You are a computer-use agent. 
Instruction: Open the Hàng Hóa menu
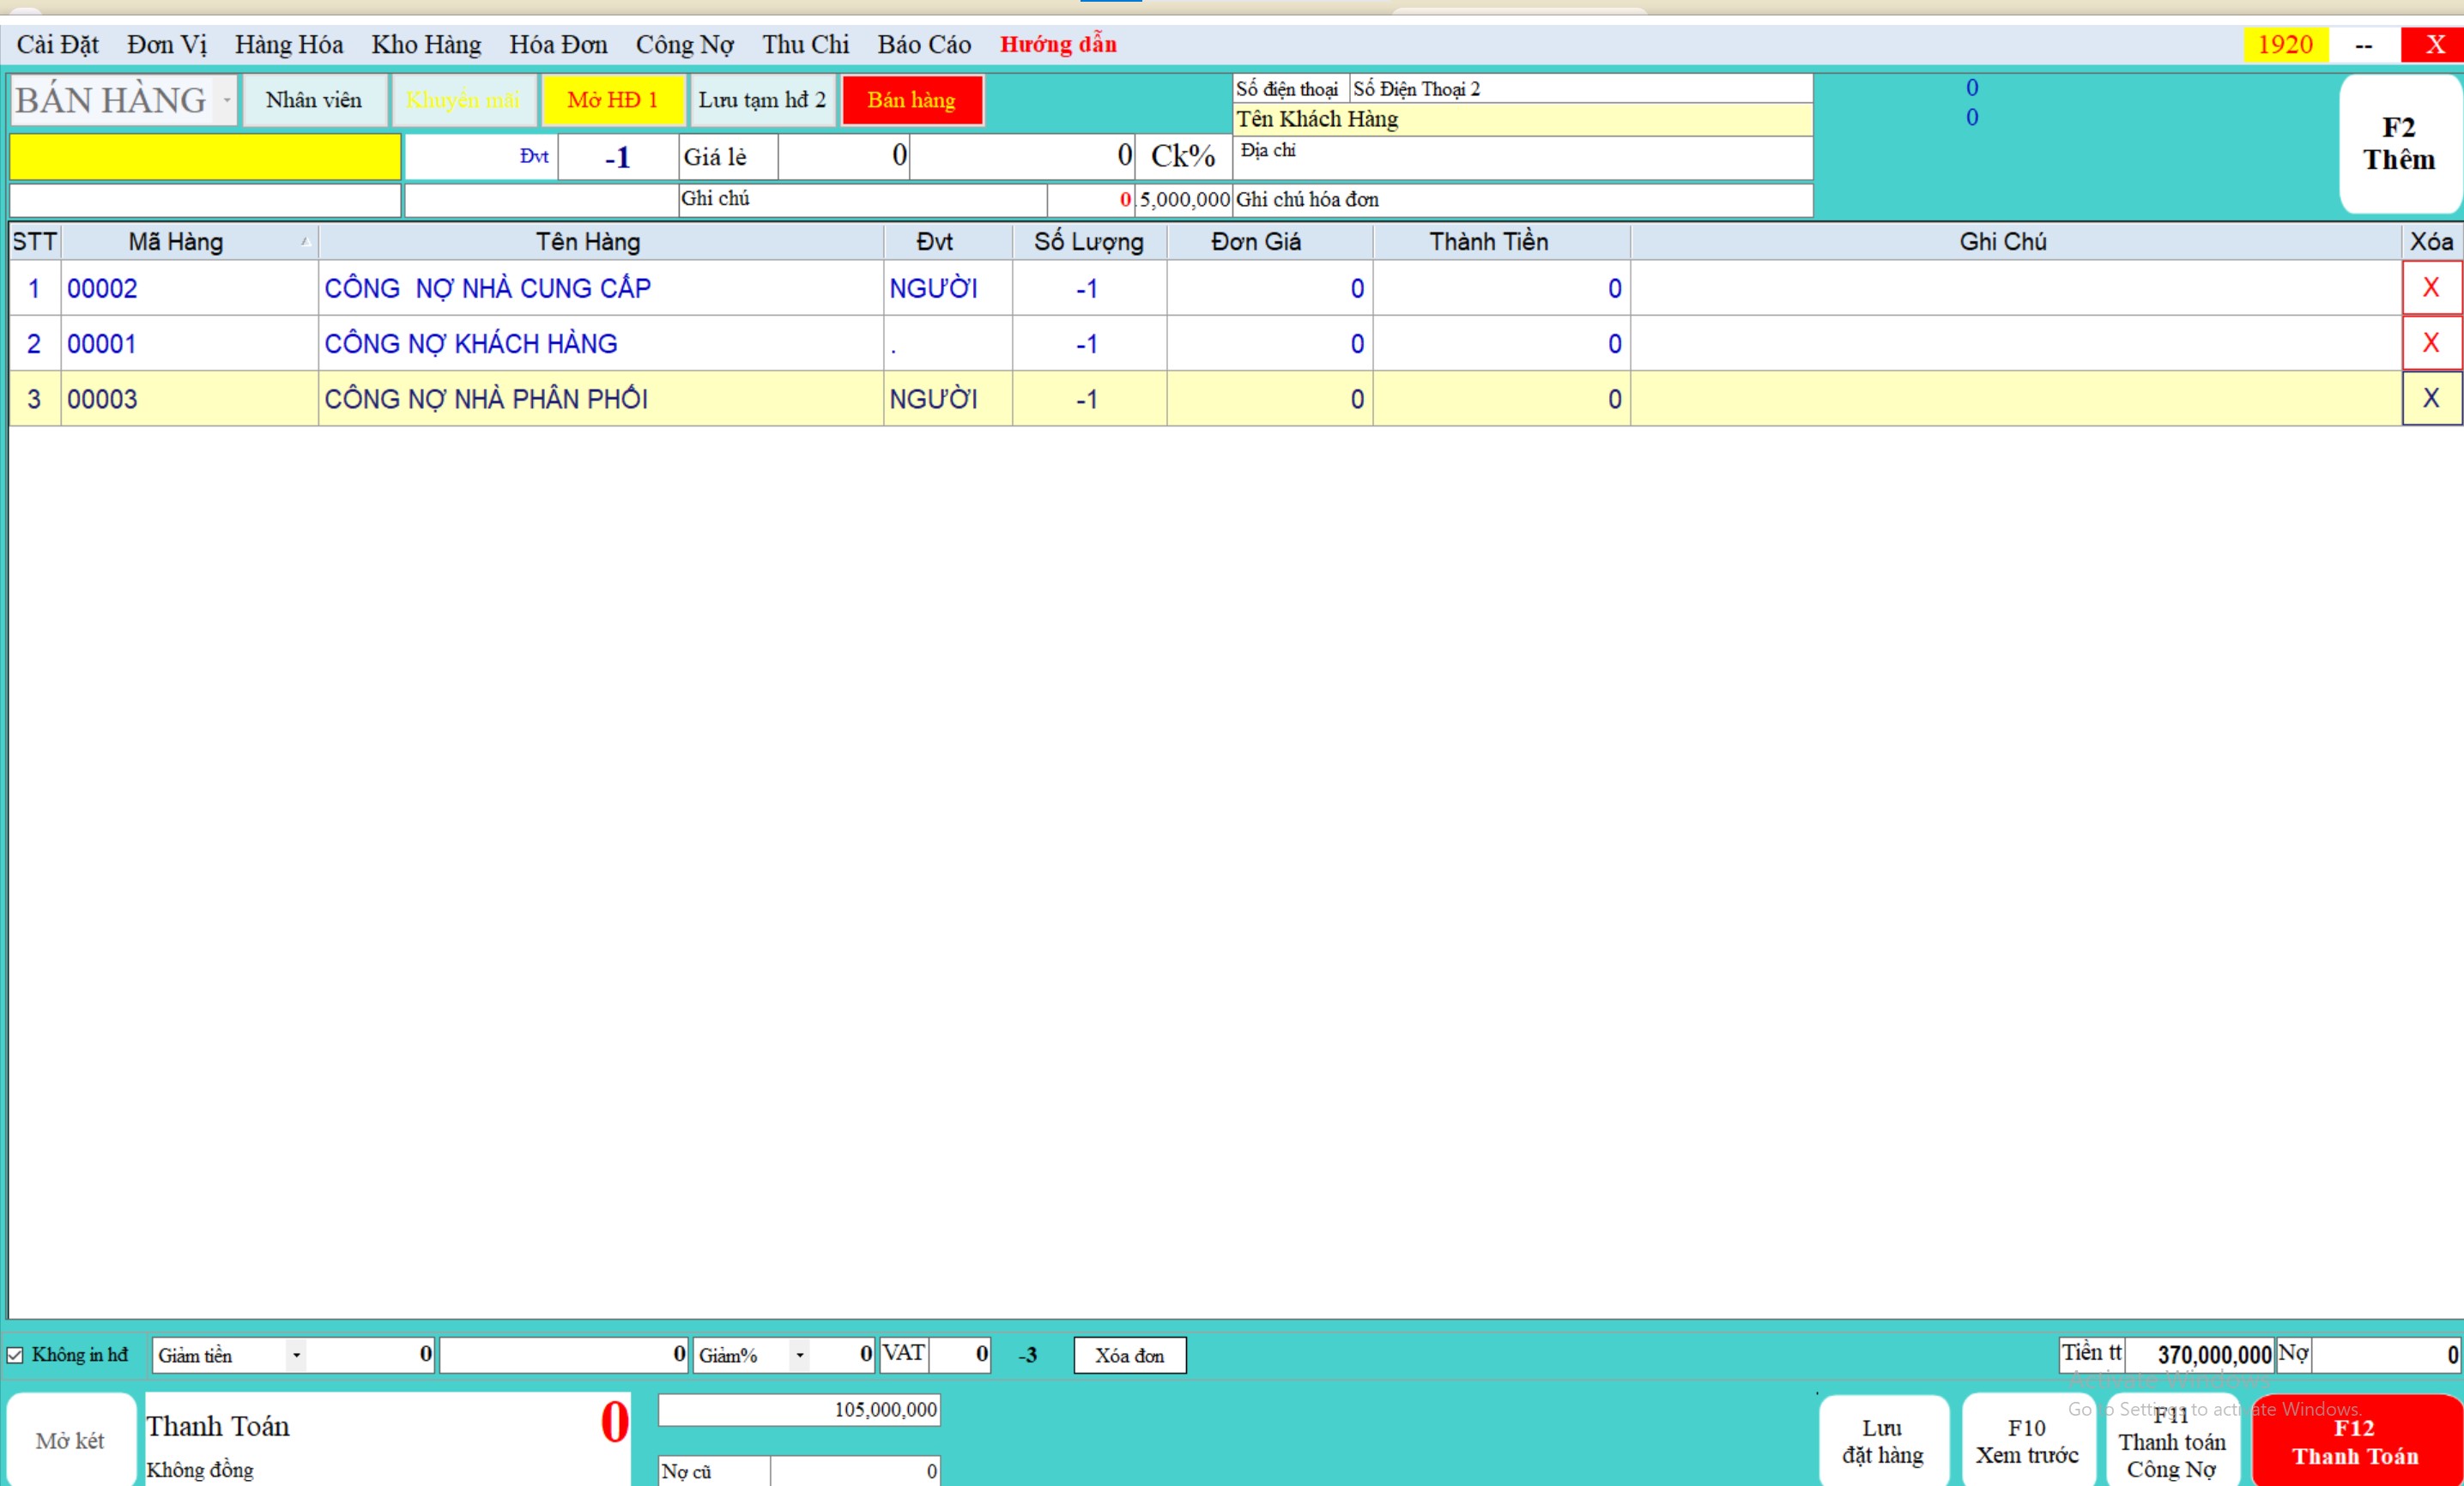(x=288, y=45)
